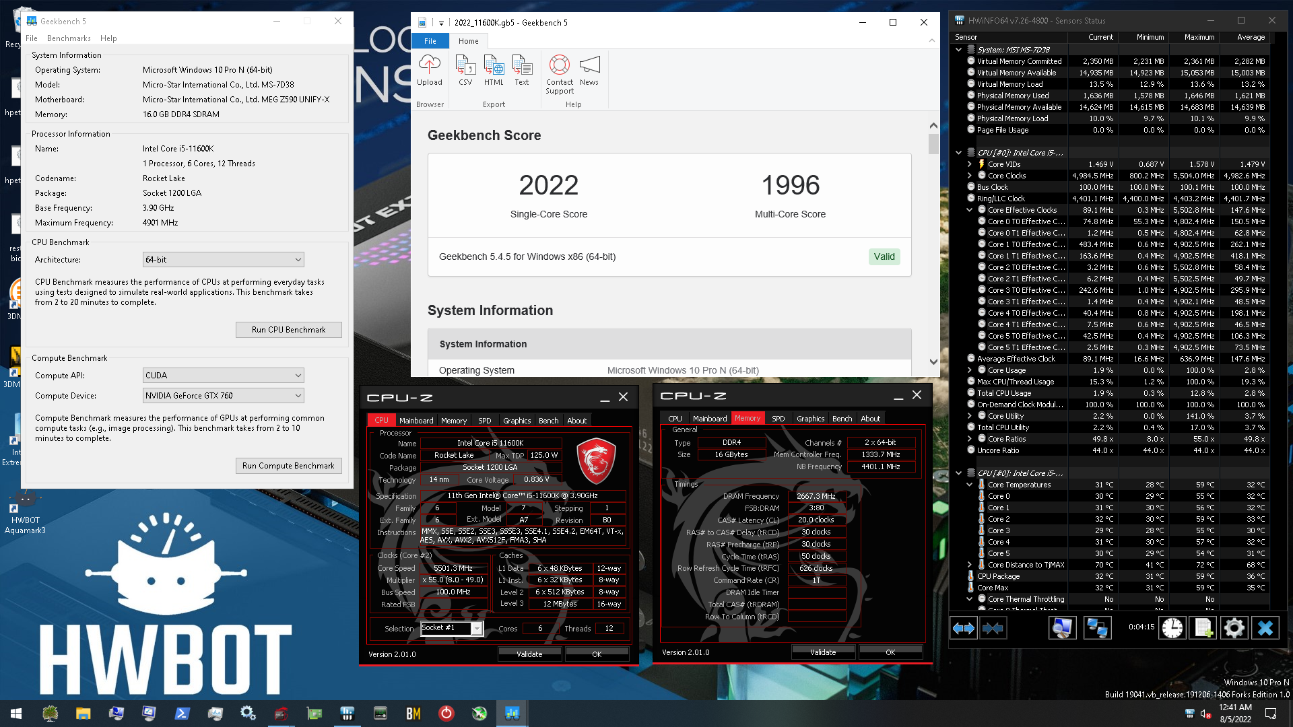Open action center notifications icon
The width and height of the screenshot is (1293, 727).
coord(1271,714)
